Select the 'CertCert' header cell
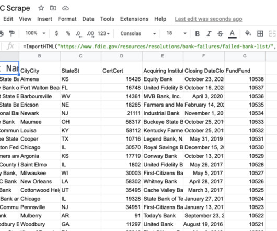Screen dimensions: 277x231 click(x=122, y=68)
